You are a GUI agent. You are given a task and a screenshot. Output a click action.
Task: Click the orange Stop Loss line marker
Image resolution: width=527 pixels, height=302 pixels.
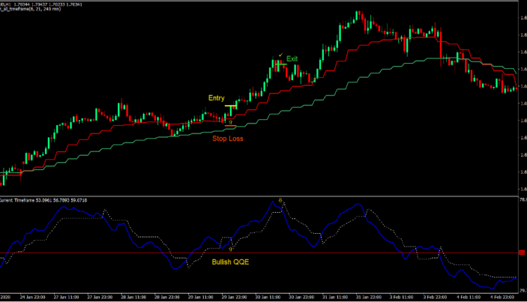230,126
